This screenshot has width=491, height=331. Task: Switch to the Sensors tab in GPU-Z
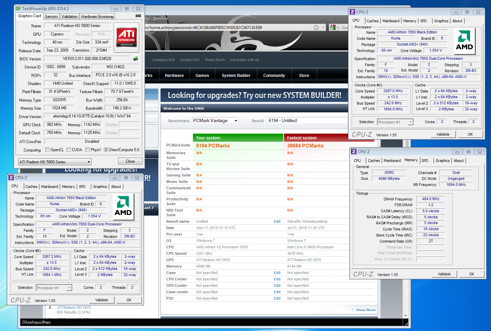(51, 16)
